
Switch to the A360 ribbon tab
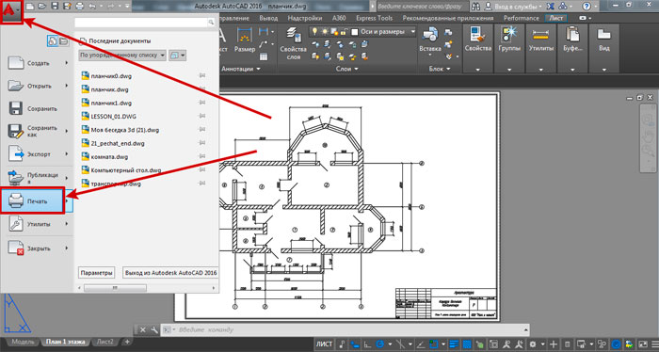point(339,18)
